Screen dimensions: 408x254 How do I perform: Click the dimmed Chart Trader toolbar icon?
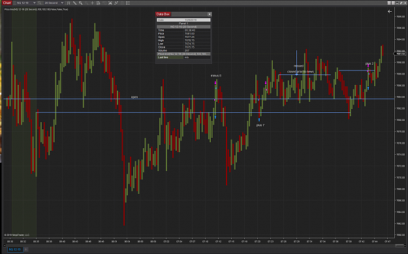[x=104, y=3]
